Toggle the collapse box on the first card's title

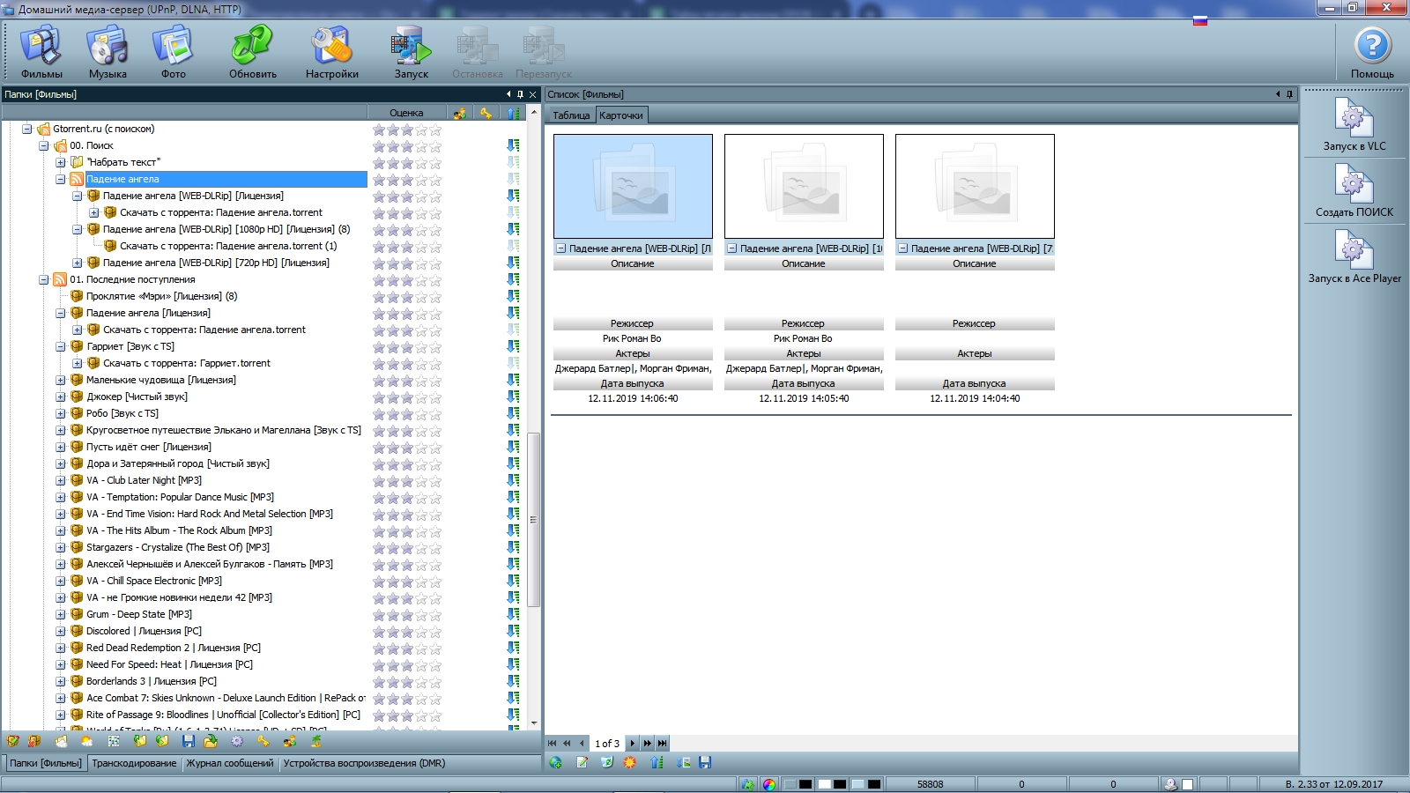coord(560,248)
